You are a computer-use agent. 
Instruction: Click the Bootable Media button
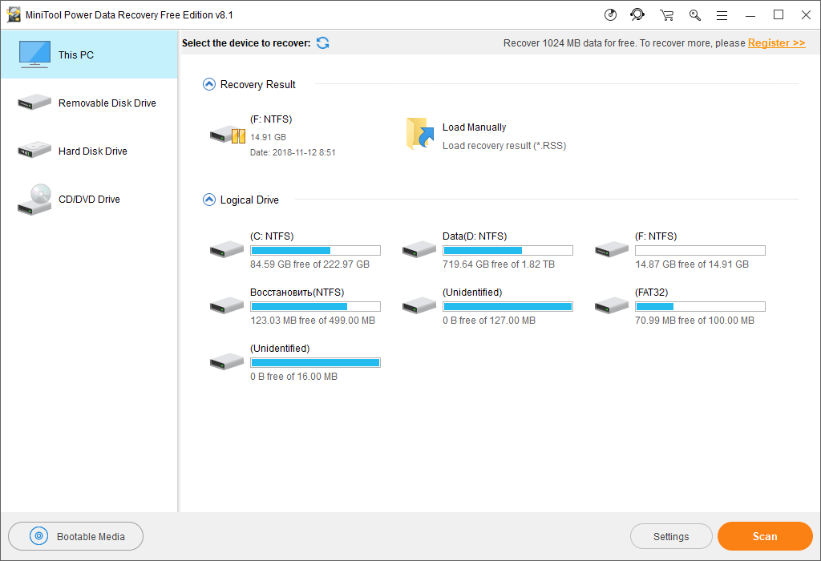(76, 536)
